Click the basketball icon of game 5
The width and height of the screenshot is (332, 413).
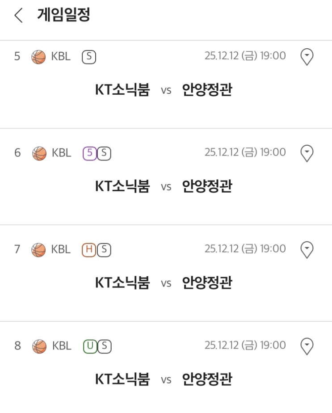(x=38, y=57)
